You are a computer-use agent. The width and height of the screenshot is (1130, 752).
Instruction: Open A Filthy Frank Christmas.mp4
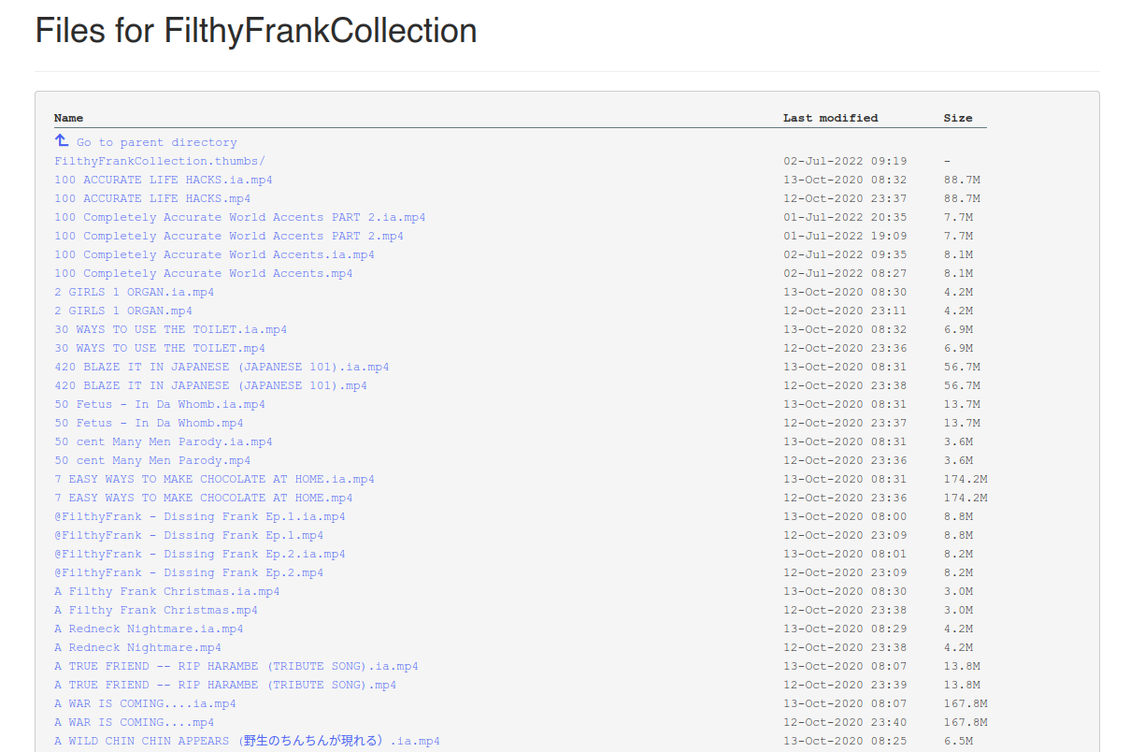pos(156,610)
